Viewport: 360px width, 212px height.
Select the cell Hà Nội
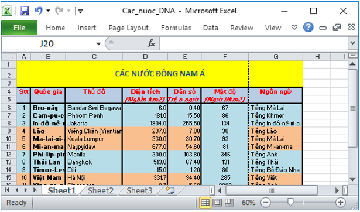[x=94, y=177]
